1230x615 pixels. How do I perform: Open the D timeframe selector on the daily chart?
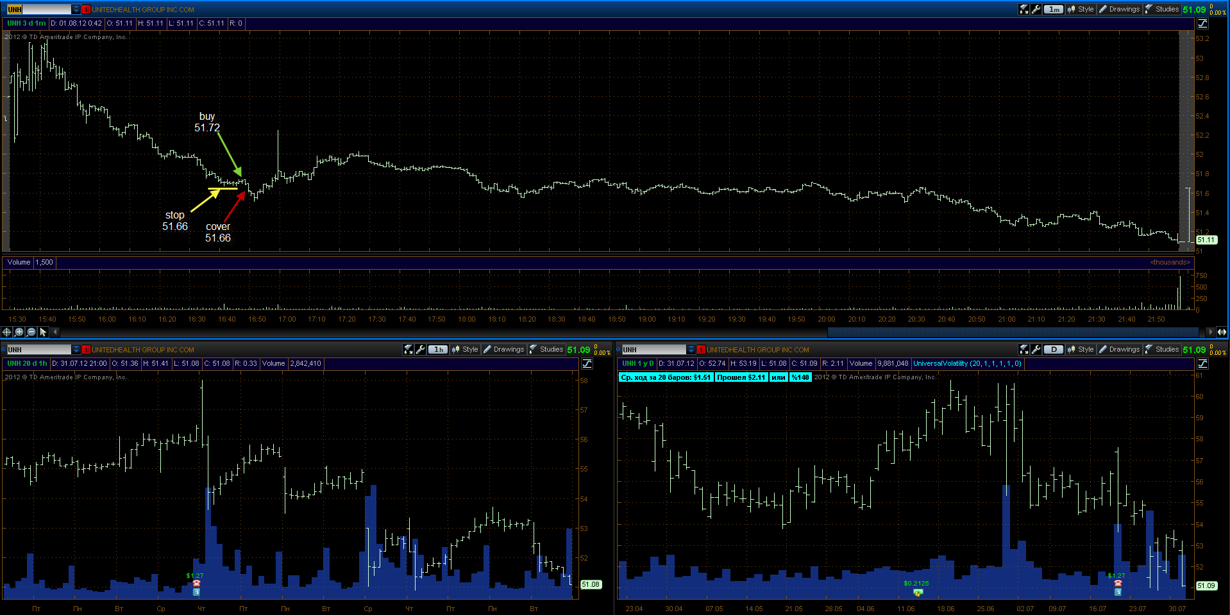(x=1053, y=349)
